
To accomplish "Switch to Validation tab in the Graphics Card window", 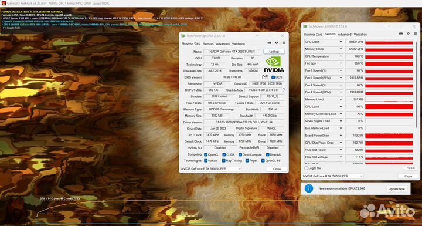I will (238, 43).
